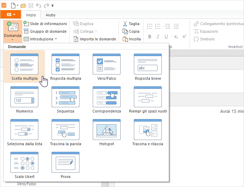This screenshot has width=244, height=187.
Task: Insert a Collegamento ipertestuale
Action: pos(219,24)
